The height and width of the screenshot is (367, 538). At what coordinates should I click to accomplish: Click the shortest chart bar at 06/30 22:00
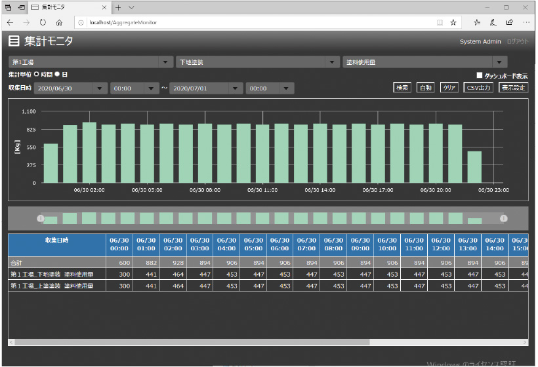[x=474, y=167]
